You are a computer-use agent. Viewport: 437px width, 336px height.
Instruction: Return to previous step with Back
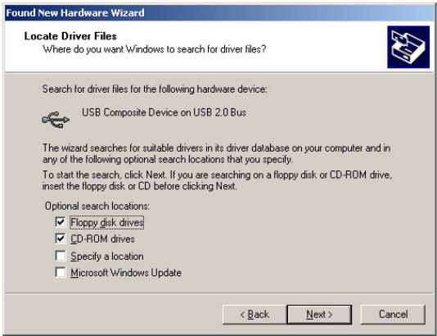coord(255,314)
